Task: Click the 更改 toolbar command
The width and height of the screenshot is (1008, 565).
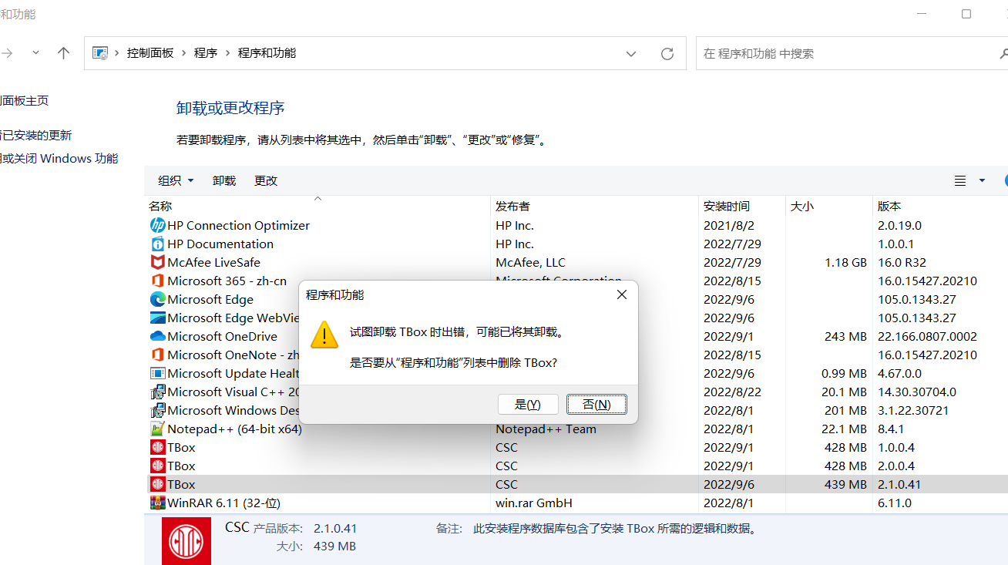Action: pyautogui.click(x=266, y=181)
